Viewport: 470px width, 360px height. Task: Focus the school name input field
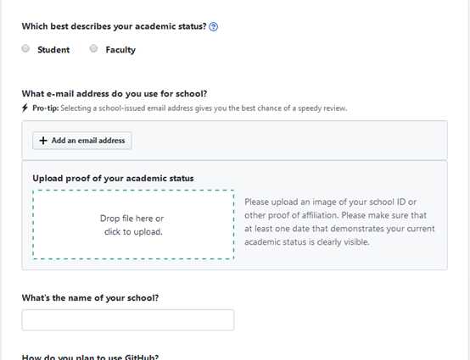pyautogui.click(x=128, y=320)
